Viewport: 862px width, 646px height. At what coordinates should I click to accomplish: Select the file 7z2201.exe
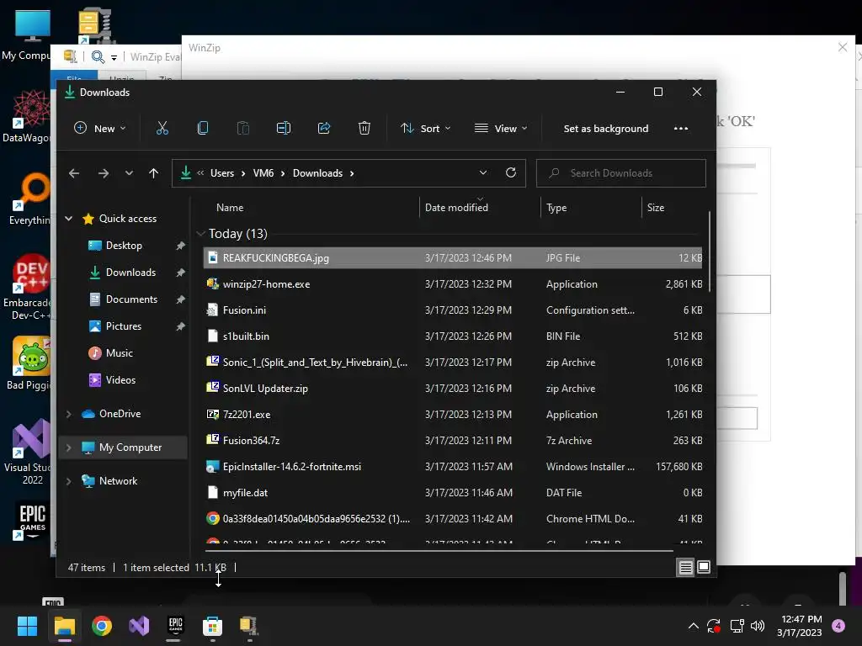(453, 415)
